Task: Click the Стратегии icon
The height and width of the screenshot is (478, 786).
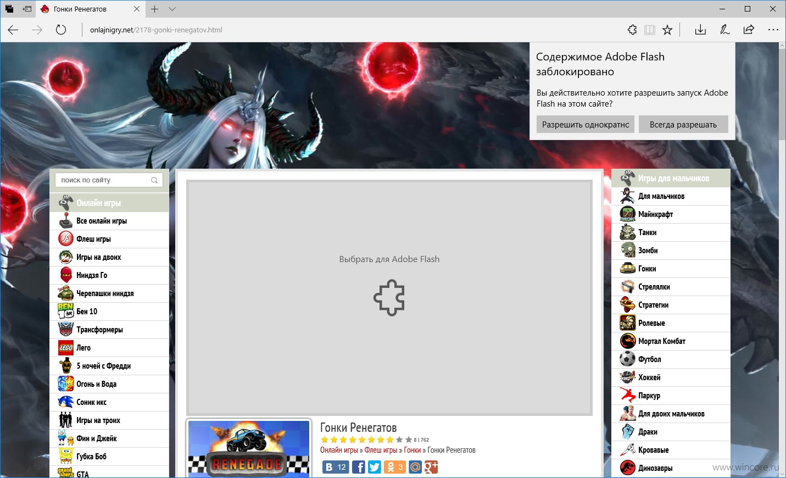Action: point(628,305)
